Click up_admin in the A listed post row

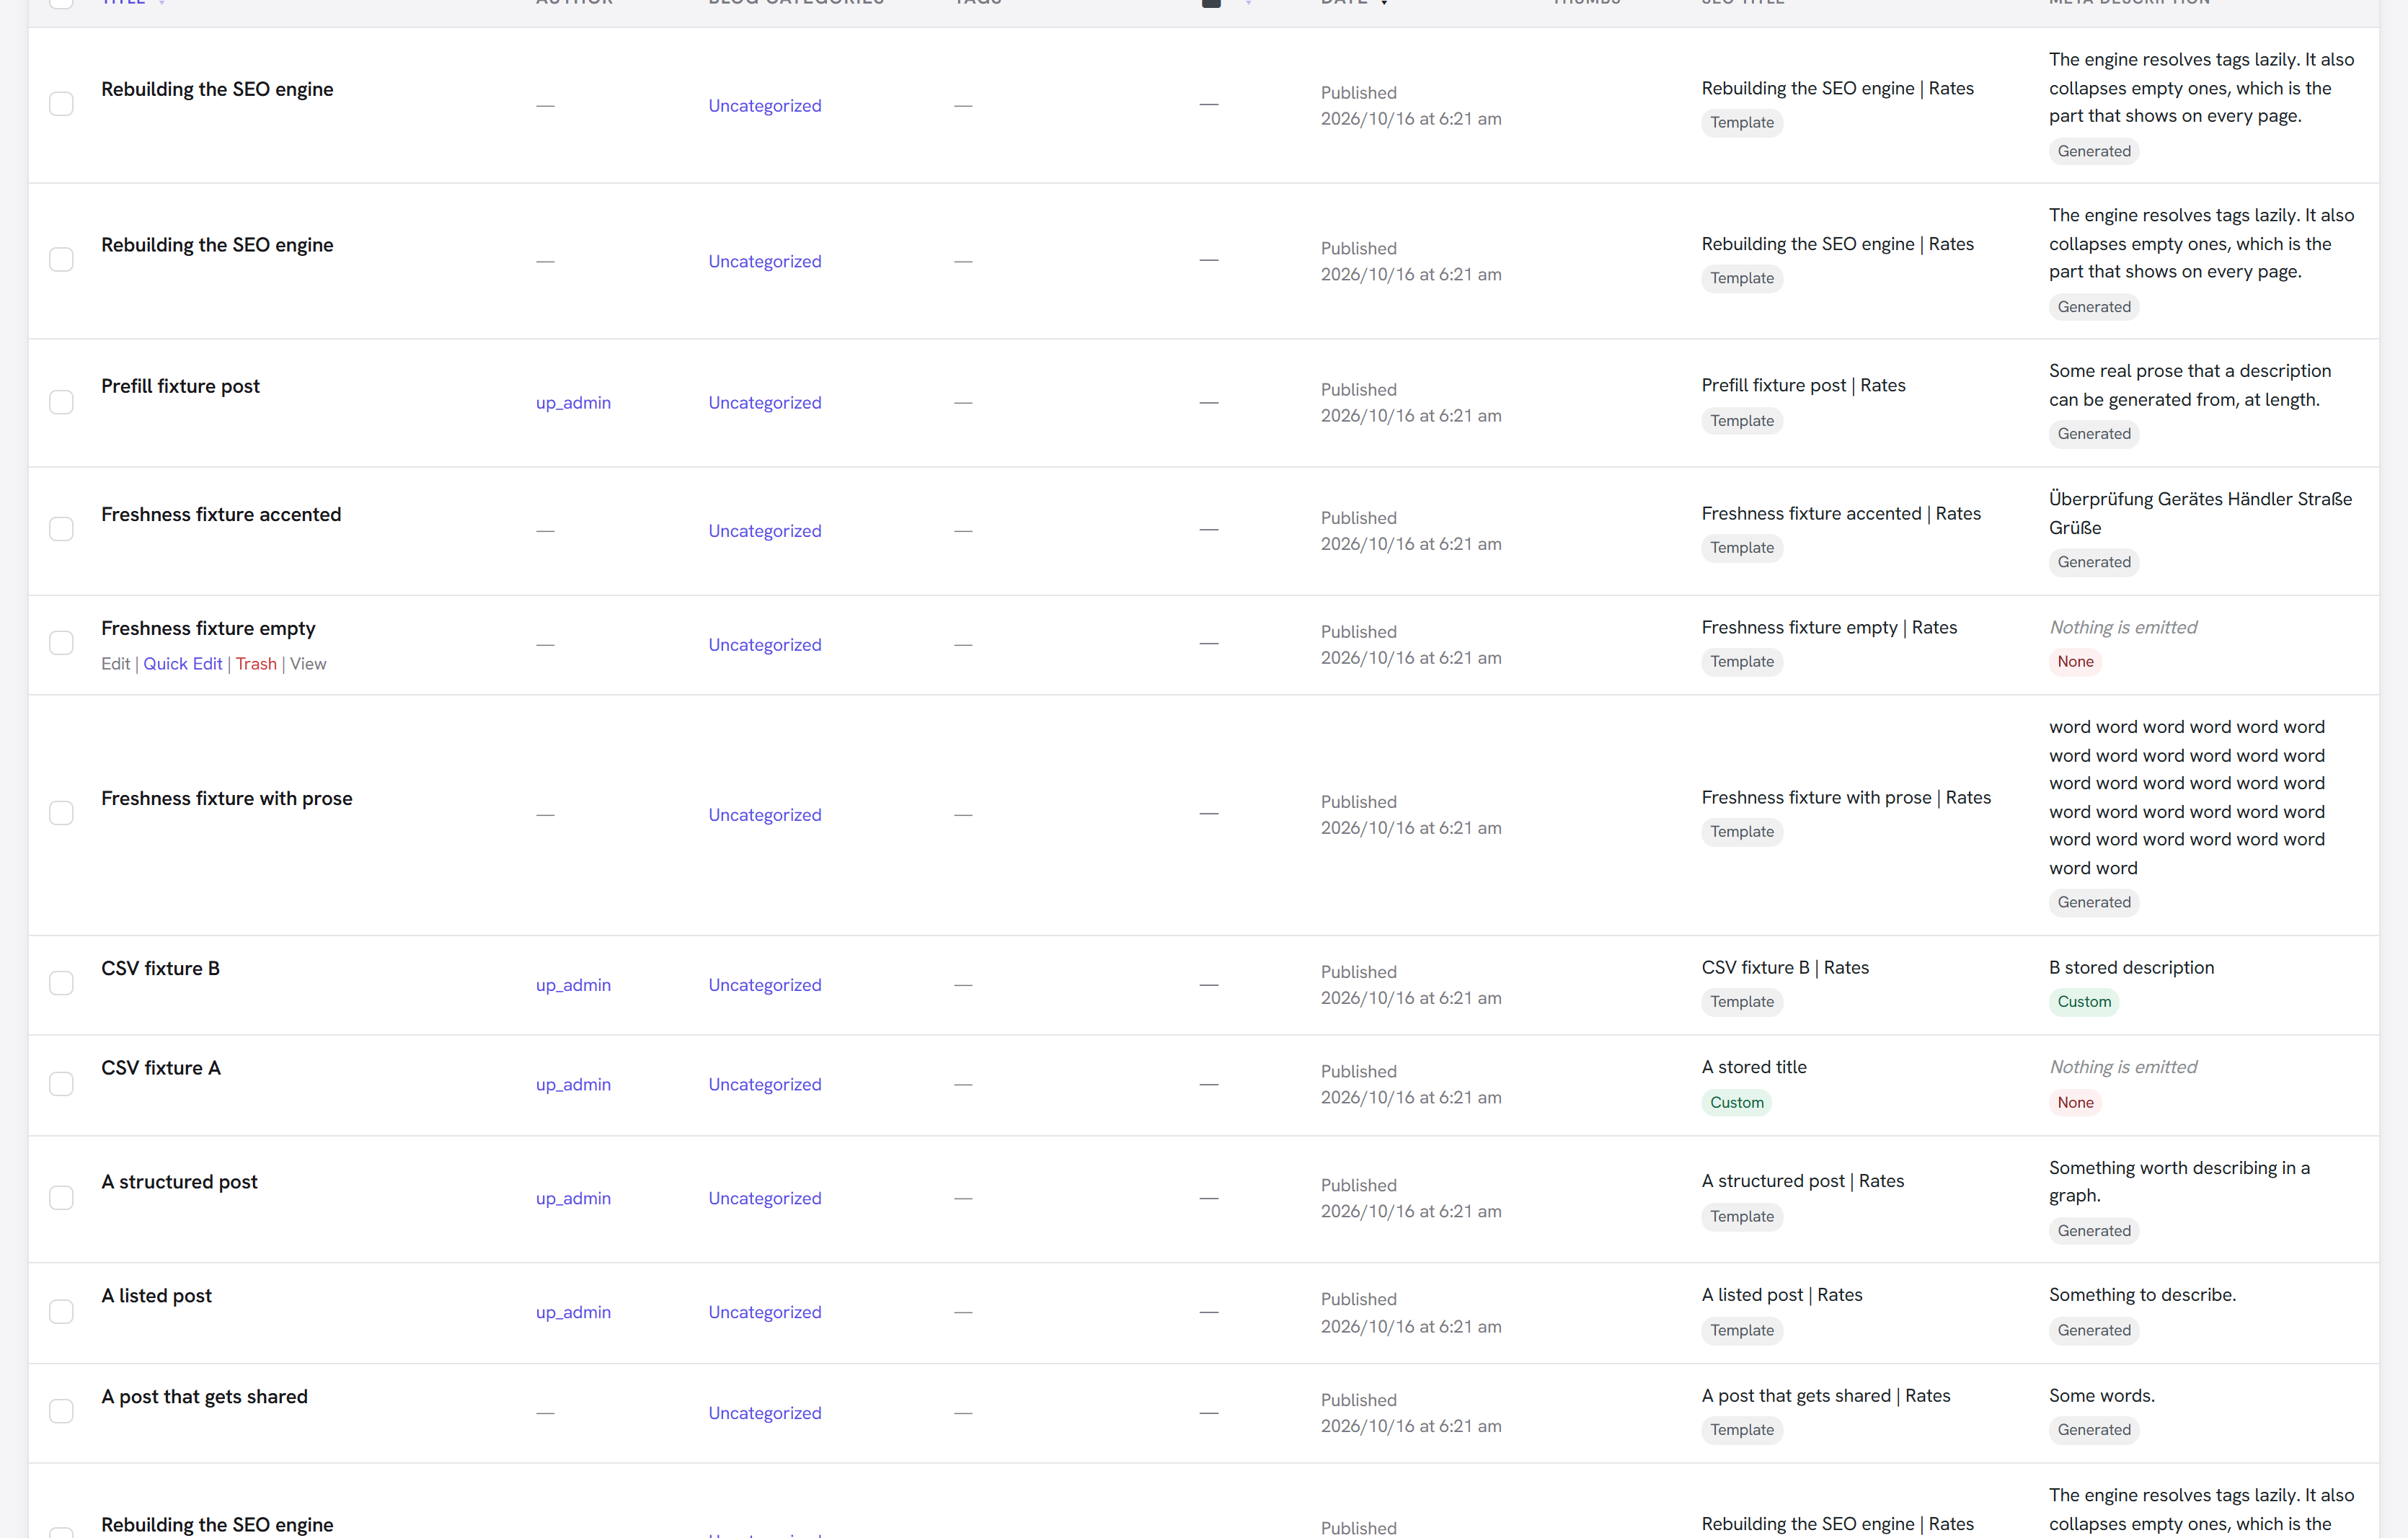573,1312
